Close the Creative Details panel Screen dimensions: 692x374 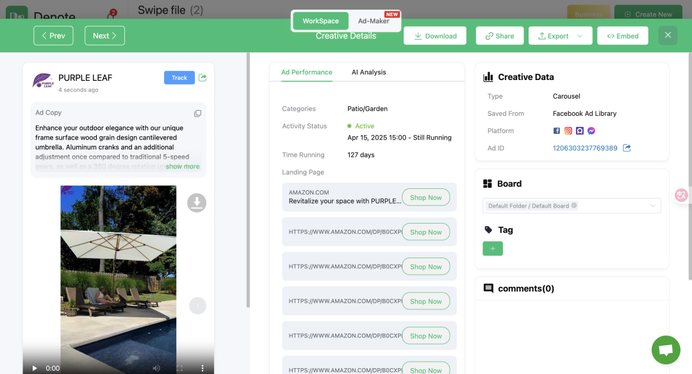click(x=668, y=35)
